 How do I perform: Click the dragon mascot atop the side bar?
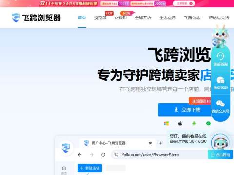220,36
